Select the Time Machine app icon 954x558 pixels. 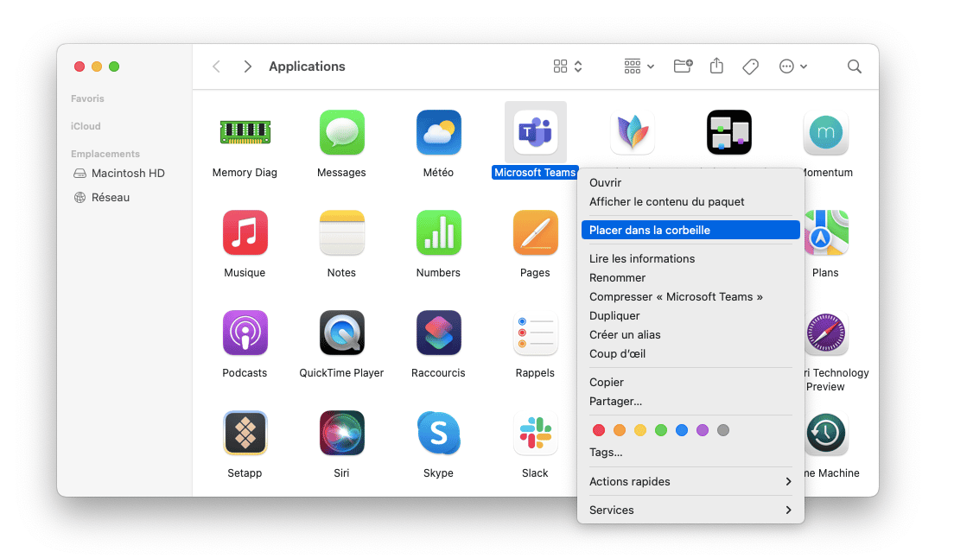(826, 433)
